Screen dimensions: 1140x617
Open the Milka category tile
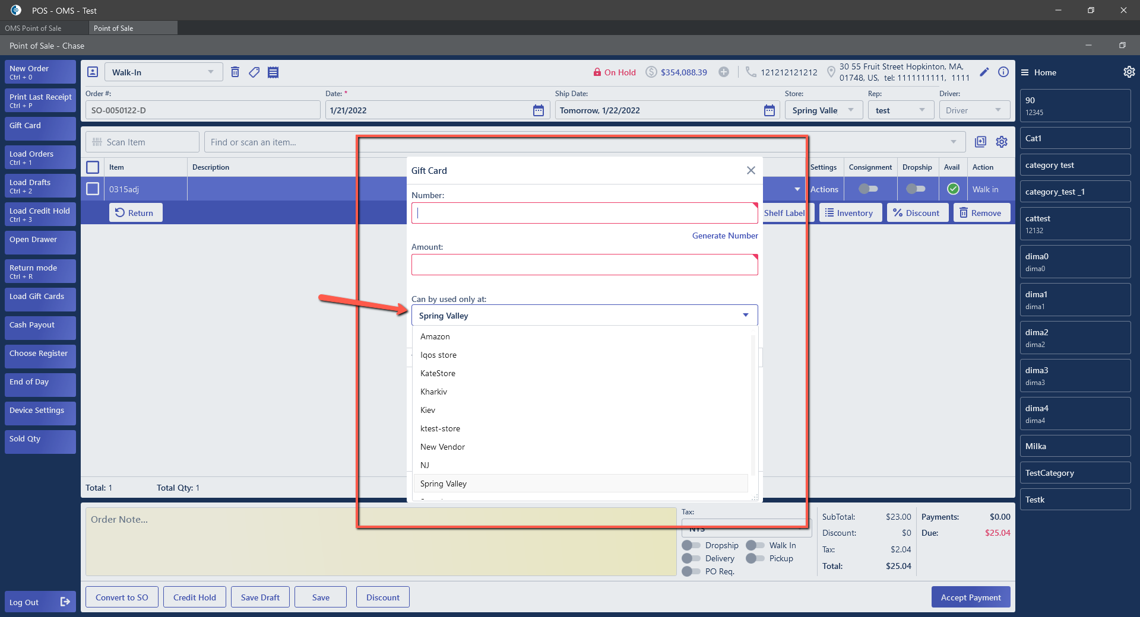[x=1075, y=446]
